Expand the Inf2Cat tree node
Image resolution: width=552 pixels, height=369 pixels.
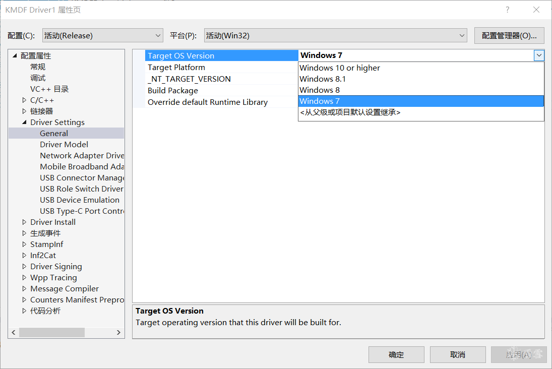[24, 255]
